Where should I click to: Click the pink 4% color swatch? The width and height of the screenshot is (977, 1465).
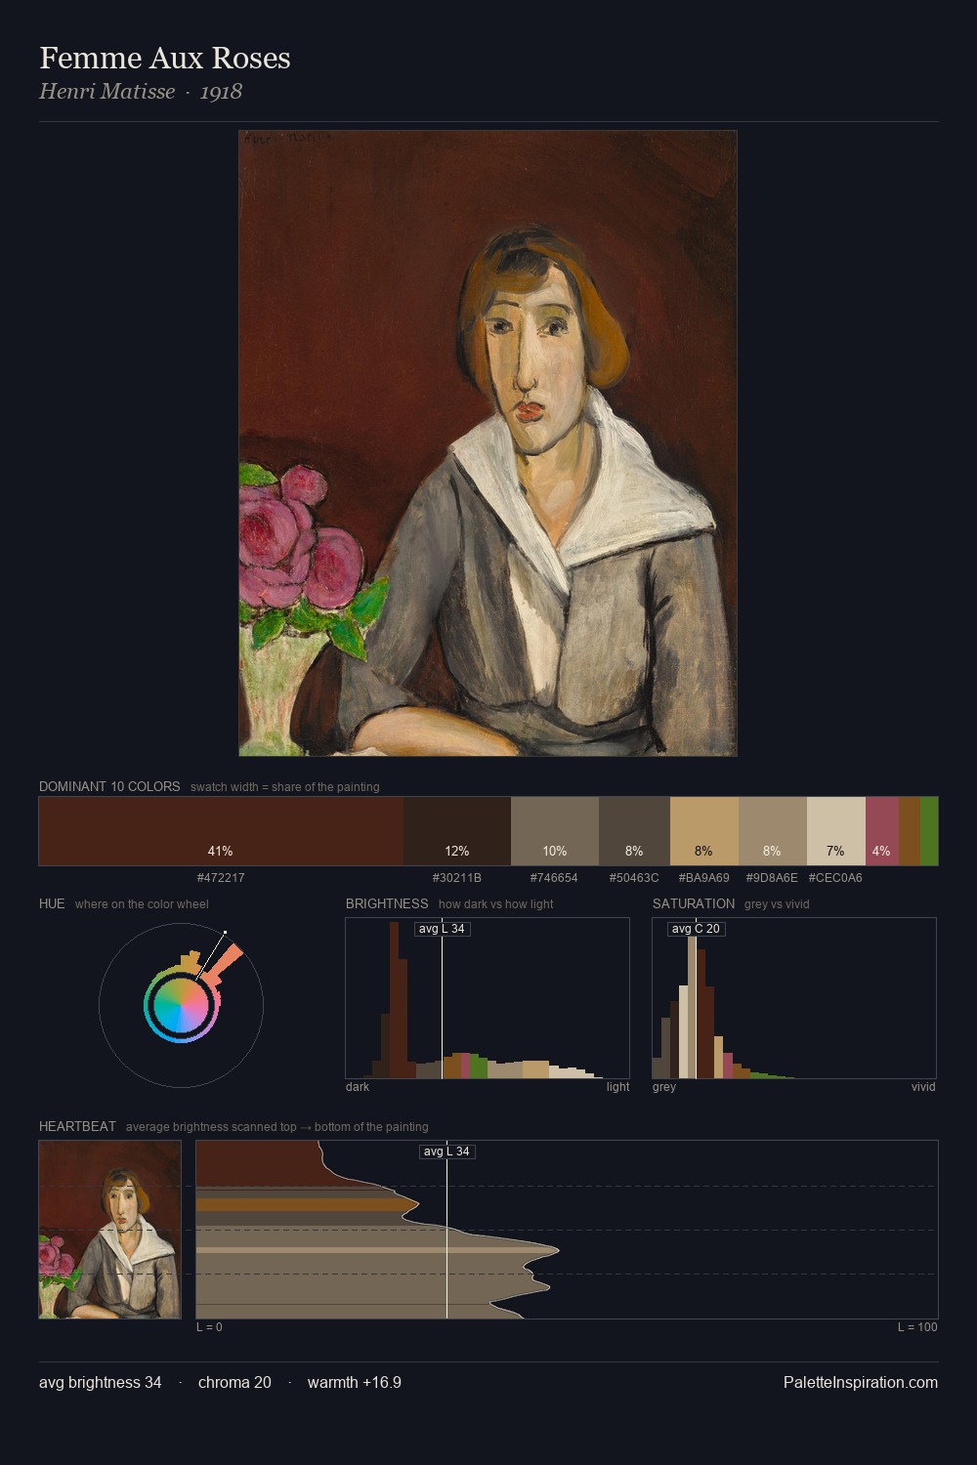pyautogui.click(x=882, y=831)
